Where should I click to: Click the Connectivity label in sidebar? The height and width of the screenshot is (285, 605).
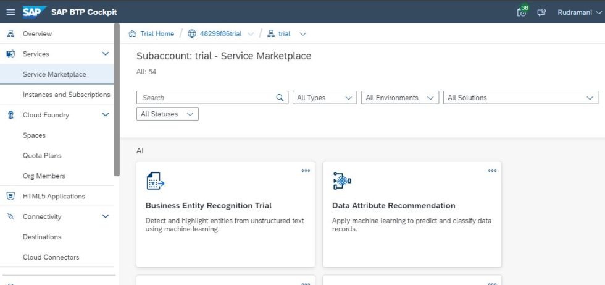[x=42, y=216]
